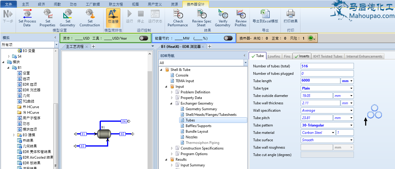Open Set Construction tool

[x=90, y=18]
